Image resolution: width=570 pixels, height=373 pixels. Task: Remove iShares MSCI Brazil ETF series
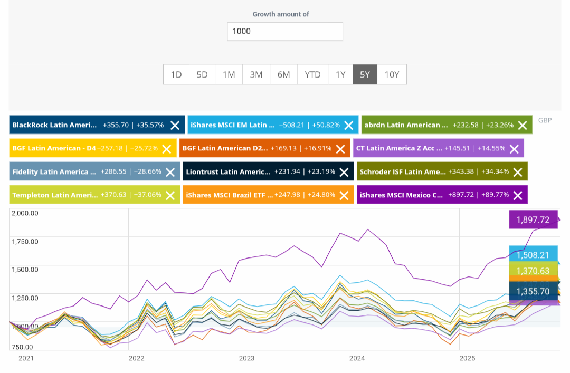[344, 195]
